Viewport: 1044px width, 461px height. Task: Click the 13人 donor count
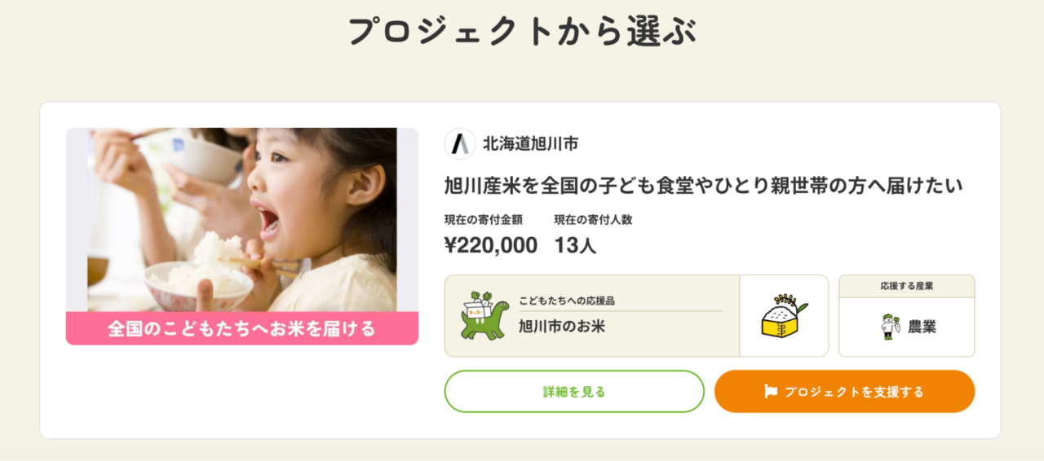click(575, 244)
